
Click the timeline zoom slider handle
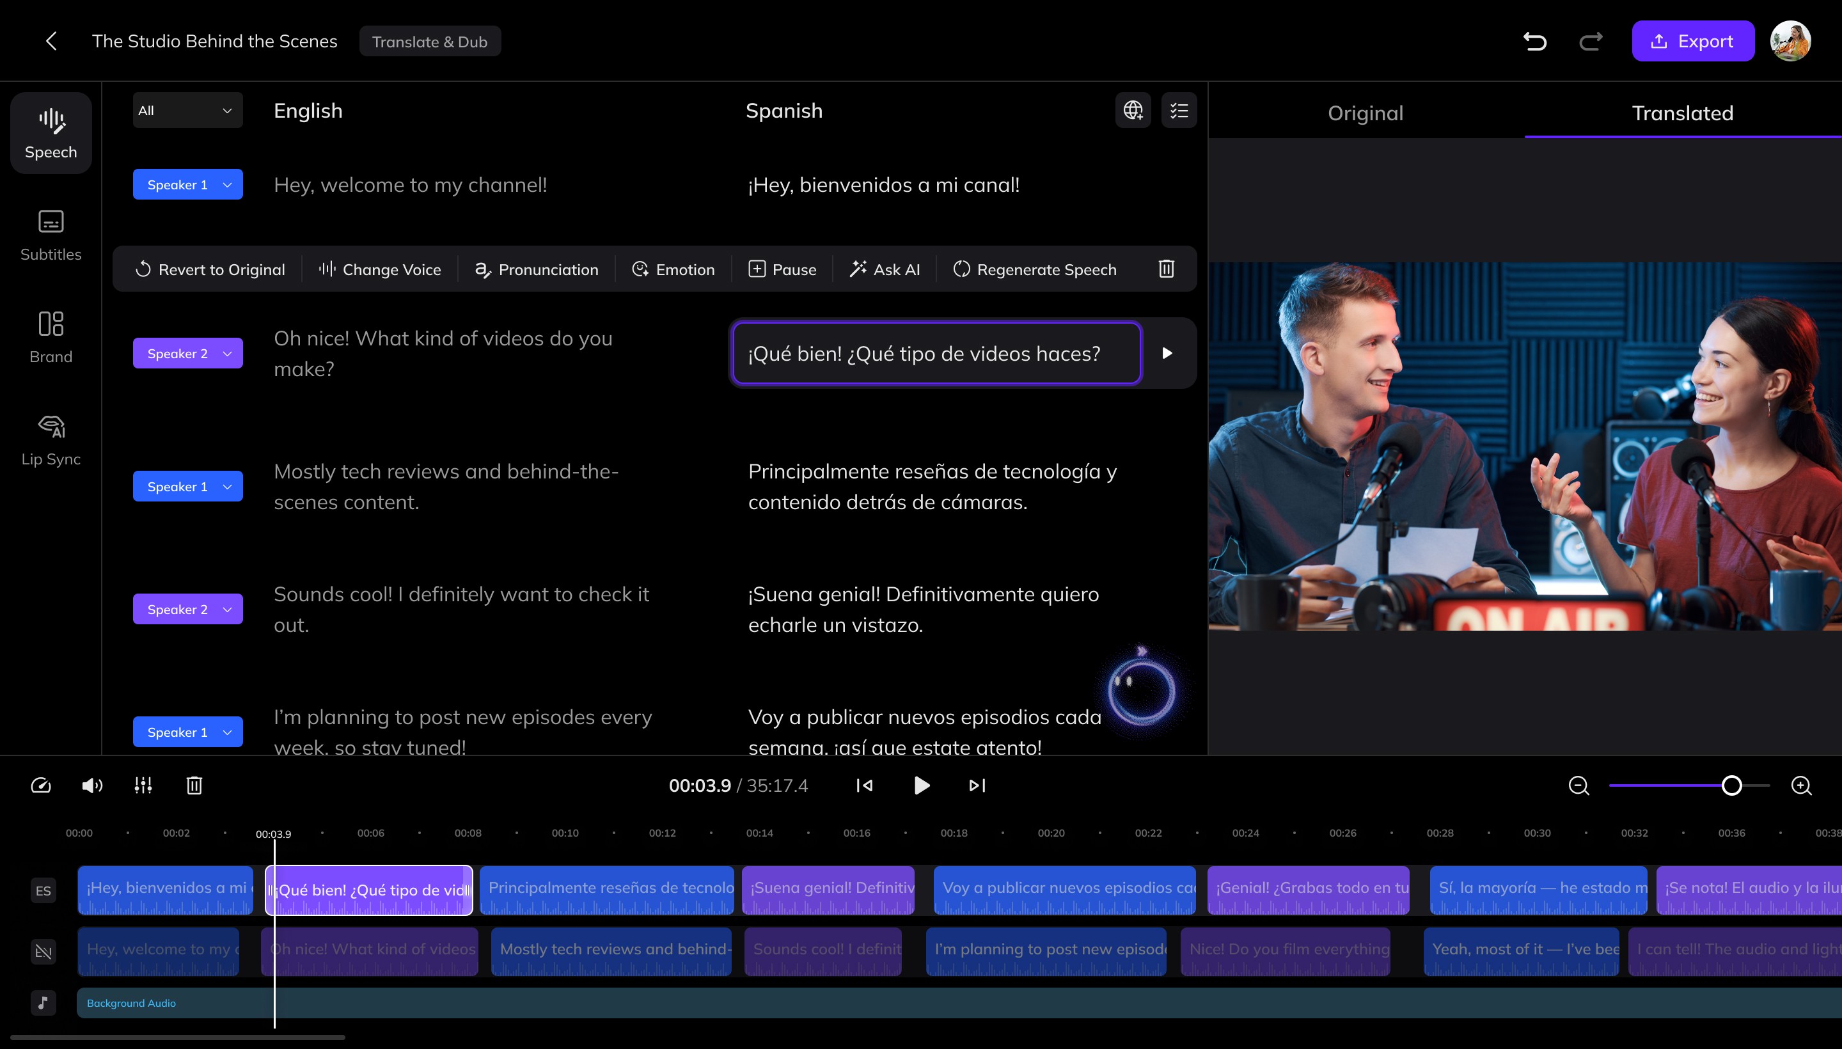(1731, 785)
